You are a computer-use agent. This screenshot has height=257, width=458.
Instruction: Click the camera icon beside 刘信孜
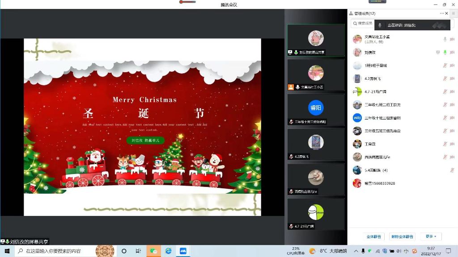click(452, 52)
